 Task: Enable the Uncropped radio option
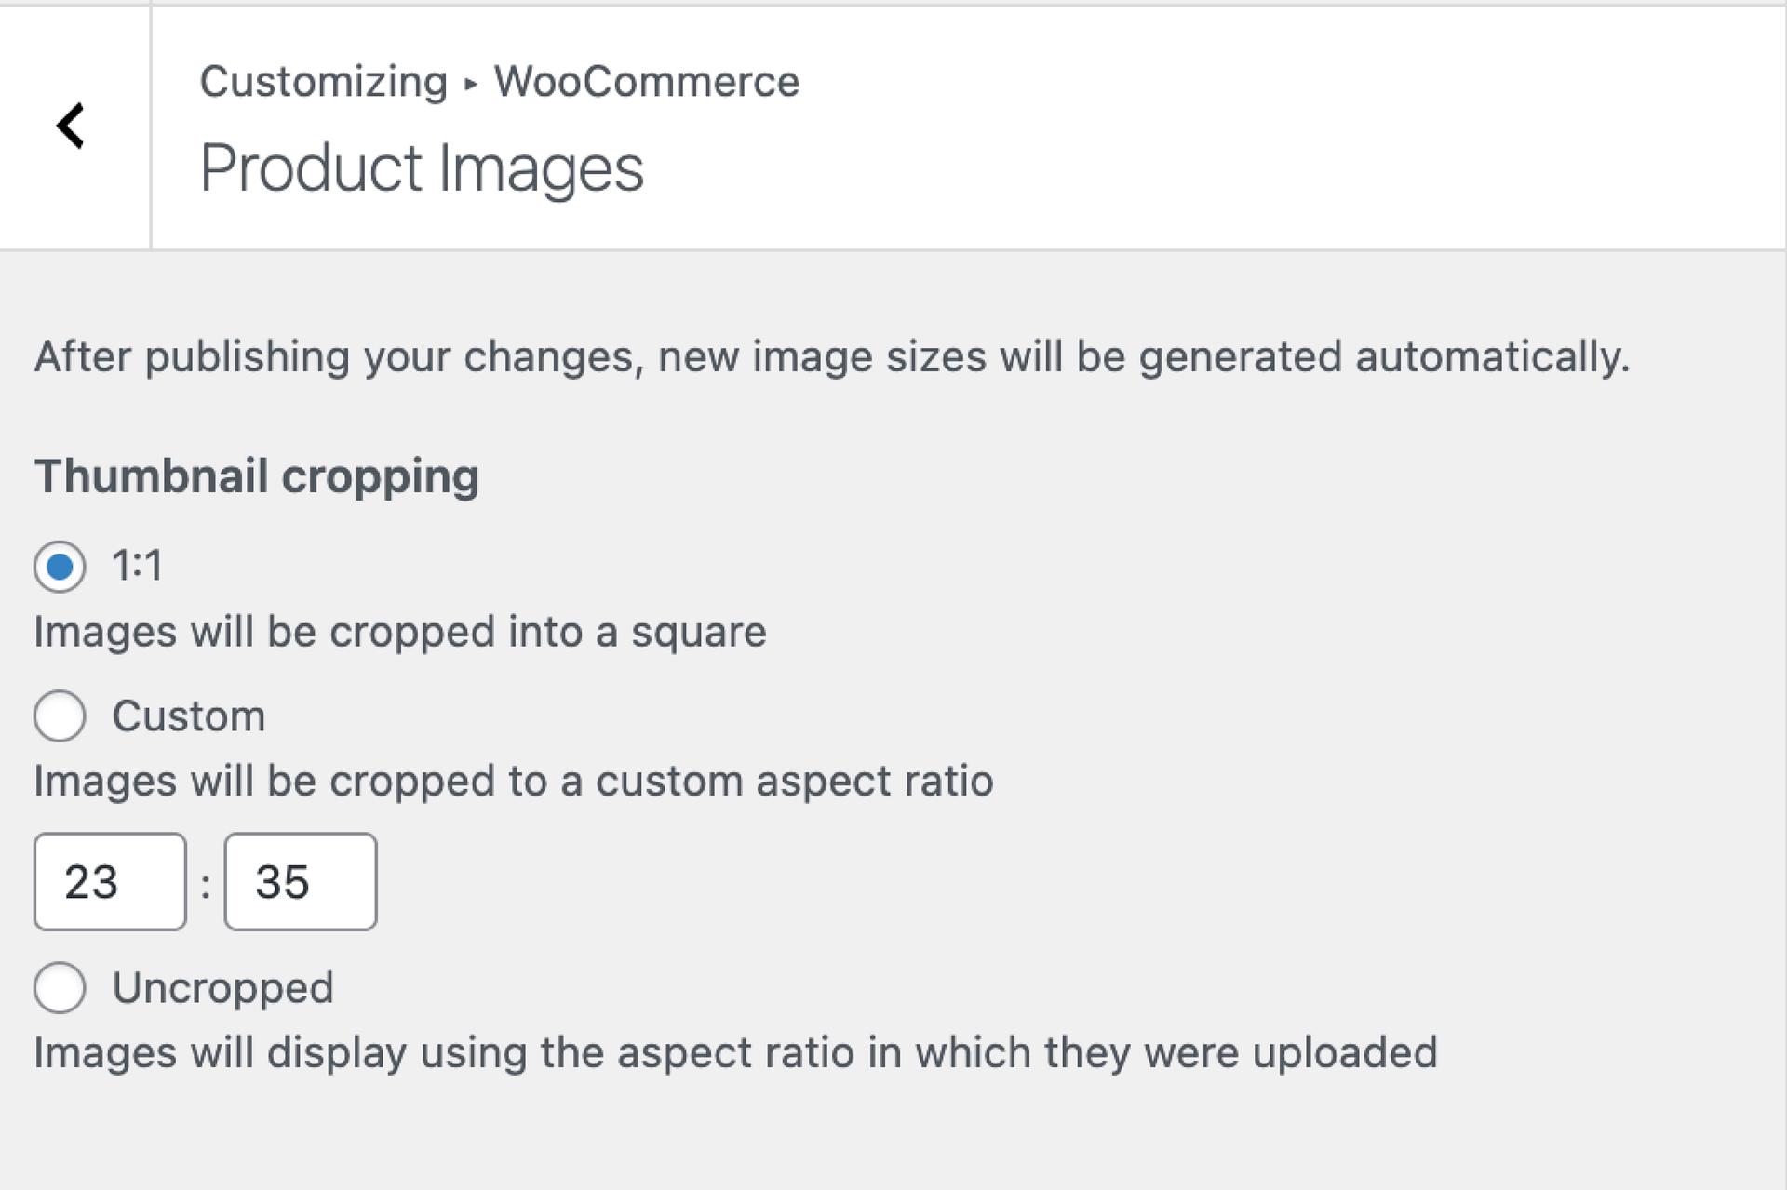tap(60, 987)
